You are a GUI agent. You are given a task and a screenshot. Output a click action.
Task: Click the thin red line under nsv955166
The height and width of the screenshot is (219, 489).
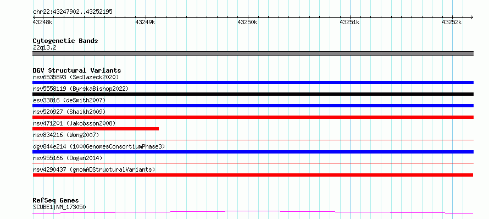pos(253,163)
